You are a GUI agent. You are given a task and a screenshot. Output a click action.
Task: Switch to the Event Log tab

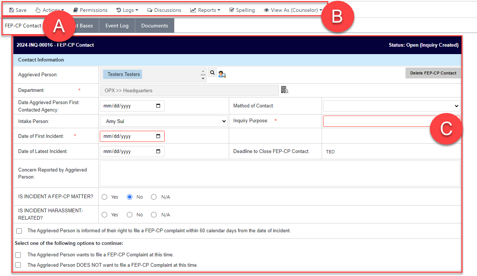pyautogui.click(x=117, y=26)
